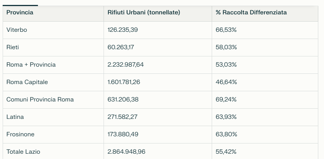Click the % Raccolta Differenziata header
Image resolution: width=324 pixels, height=159 pixels.
(x=251, y=12)
